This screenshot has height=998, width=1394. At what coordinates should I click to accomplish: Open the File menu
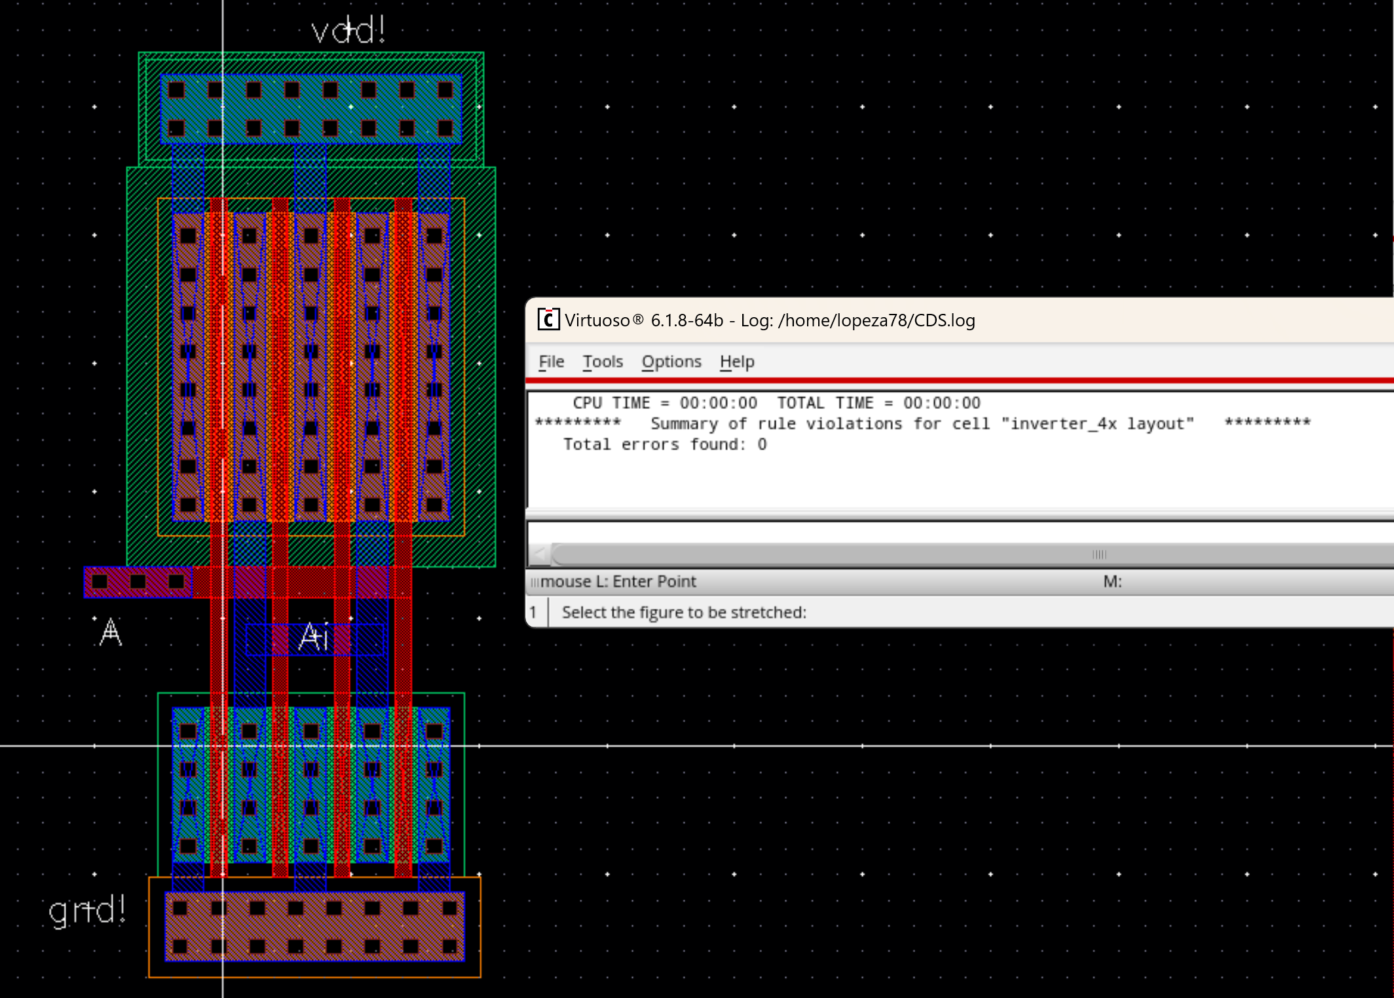click(551, 362)
